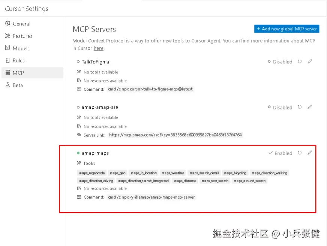The image size is (327, 246).
Task: Click TalkToFigma gray status dot
Action: click(78, 61)
